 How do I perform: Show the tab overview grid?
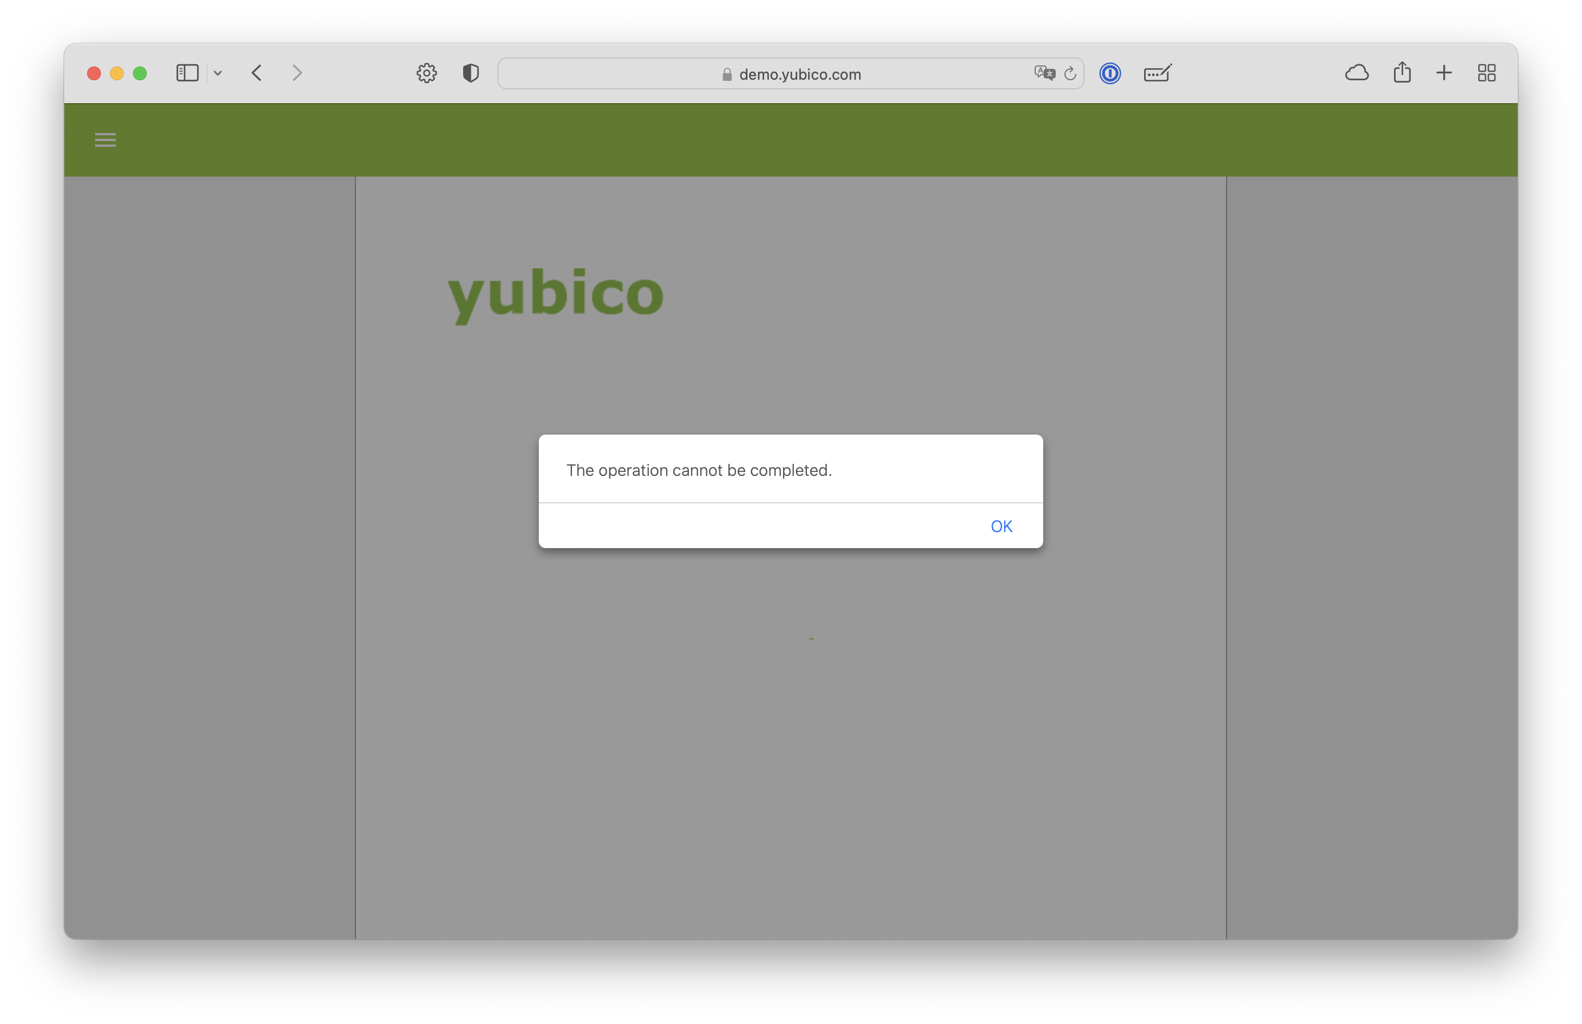pyautogui.click(x=1486, y=73)
